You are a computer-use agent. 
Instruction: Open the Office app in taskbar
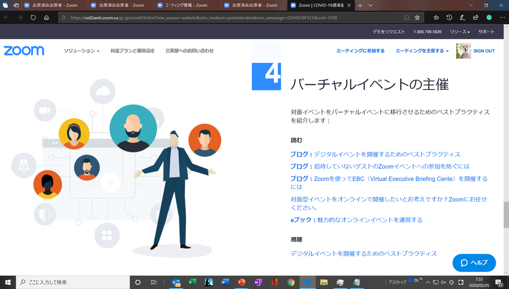[x=274, y=282]
